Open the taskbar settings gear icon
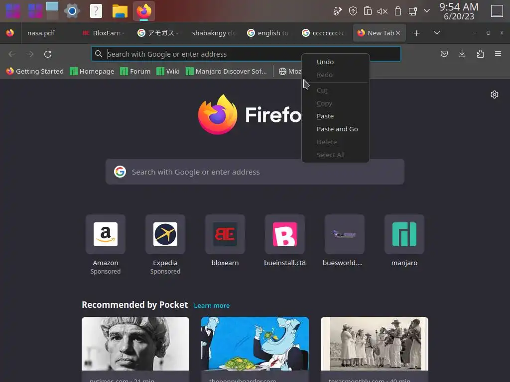510x382 pixels. point(72,11)
